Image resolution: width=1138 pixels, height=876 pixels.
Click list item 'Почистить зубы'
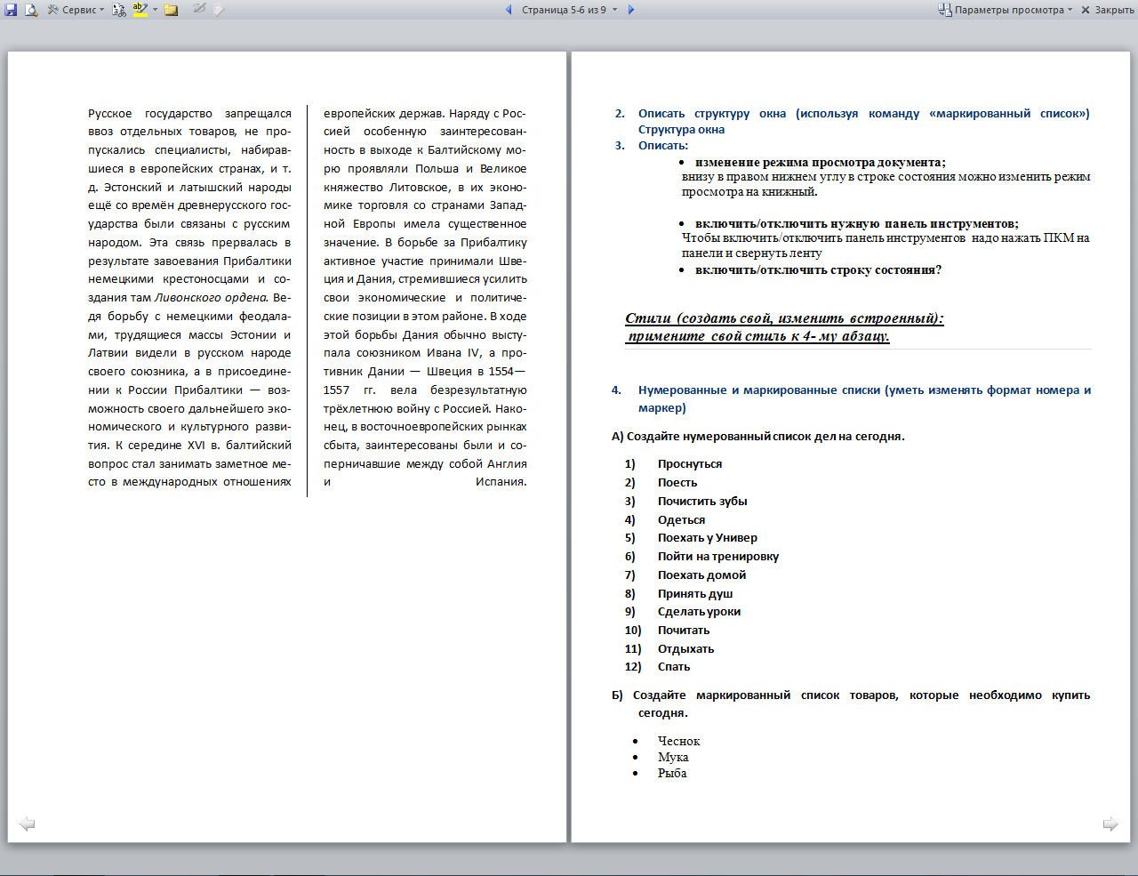[702, 502]
